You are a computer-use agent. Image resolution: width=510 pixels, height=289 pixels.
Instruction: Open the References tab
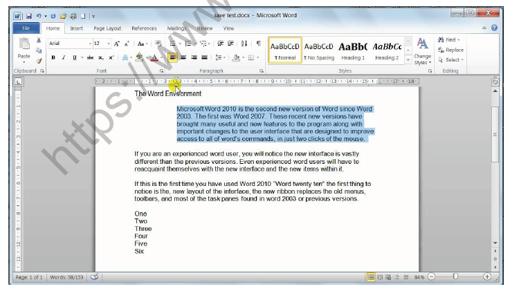click(144, 28)
